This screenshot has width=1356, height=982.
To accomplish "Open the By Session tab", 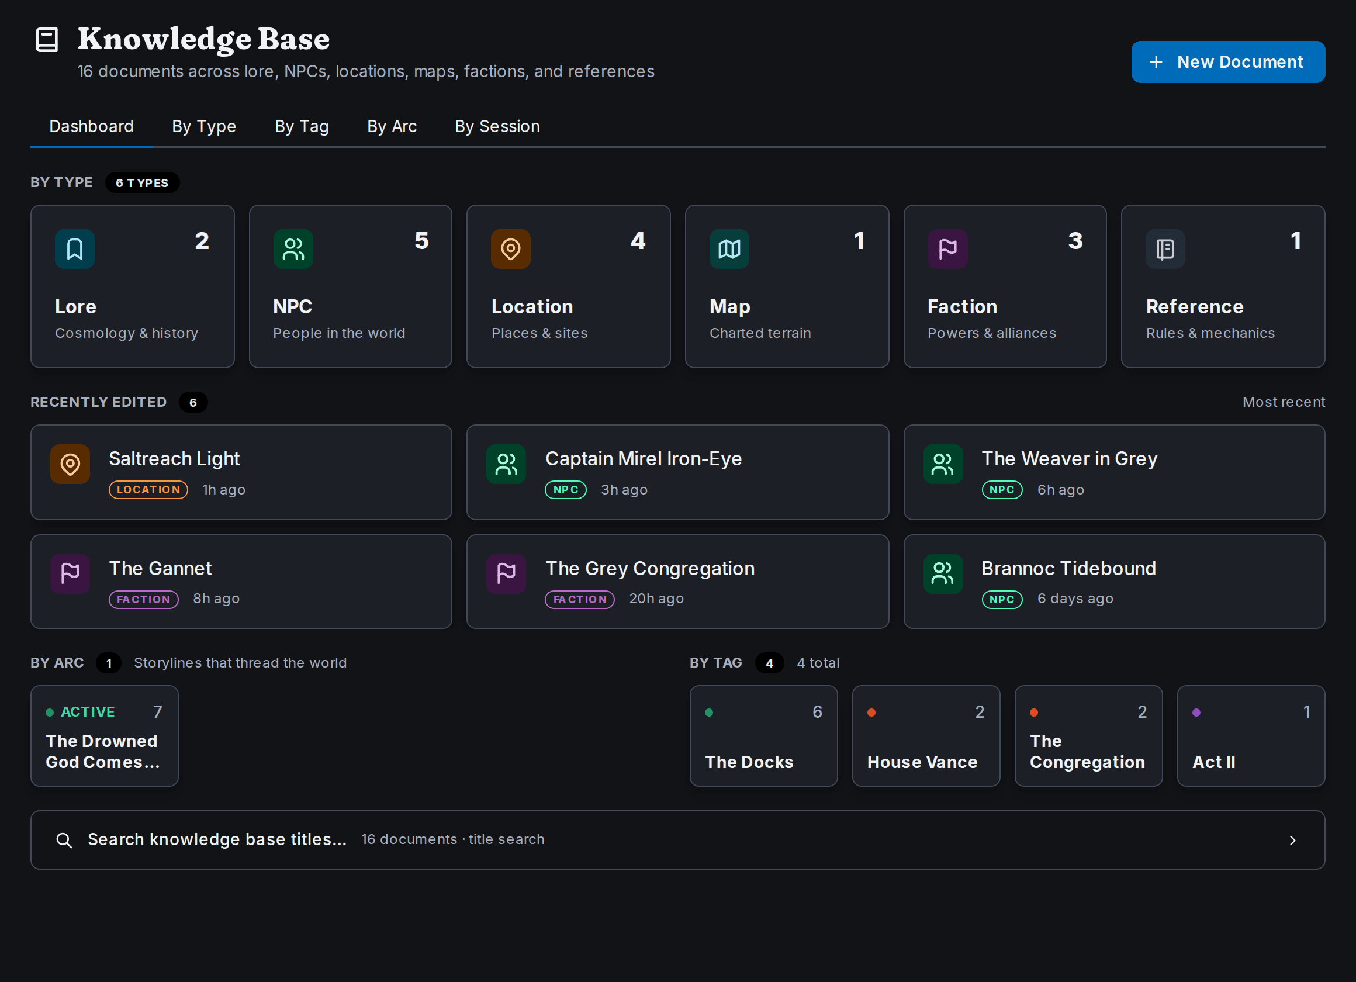I will 497,126.
